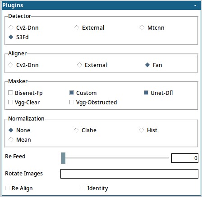Click the Re Feed slider handle

pyautogui.click(x=63, y=158)
